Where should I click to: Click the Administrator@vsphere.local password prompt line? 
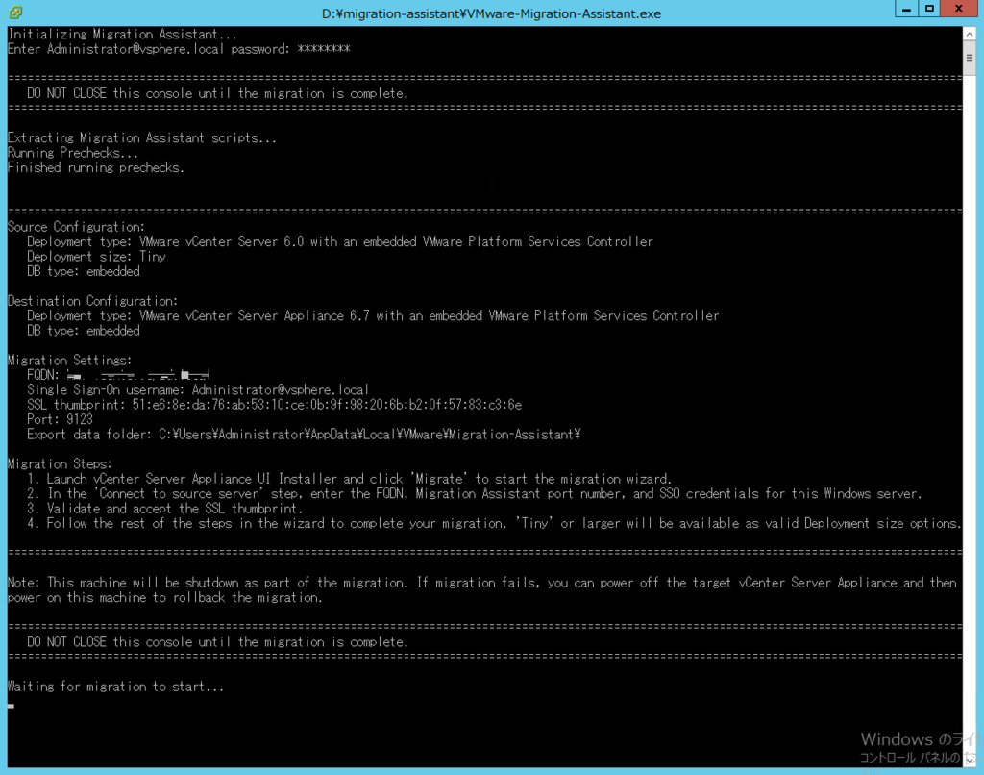point(179,49)
